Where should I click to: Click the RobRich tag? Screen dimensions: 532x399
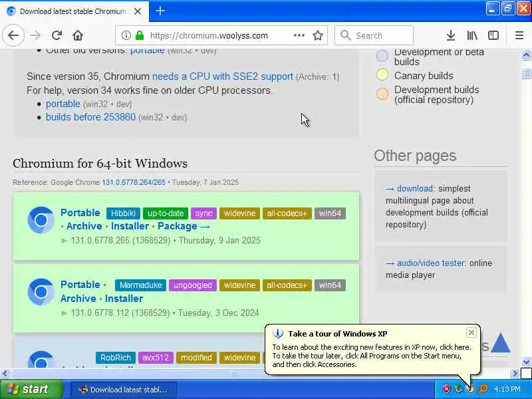pos(115,358)
